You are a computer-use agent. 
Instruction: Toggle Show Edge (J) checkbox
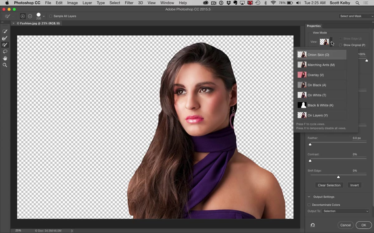click(x=340, y=39)
